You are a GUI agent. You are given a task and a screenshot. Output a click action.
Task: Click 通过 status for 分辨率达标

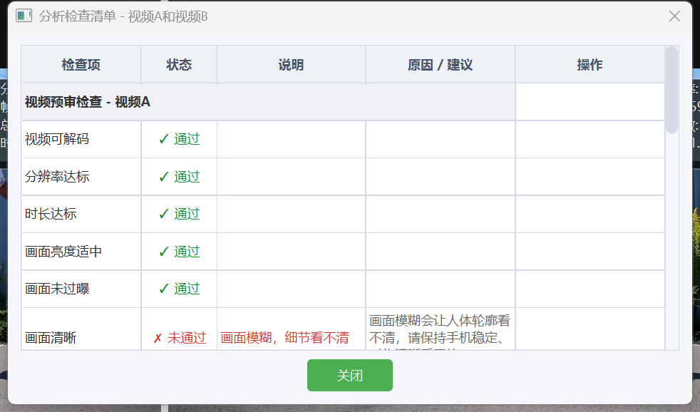tap(179, 177)
